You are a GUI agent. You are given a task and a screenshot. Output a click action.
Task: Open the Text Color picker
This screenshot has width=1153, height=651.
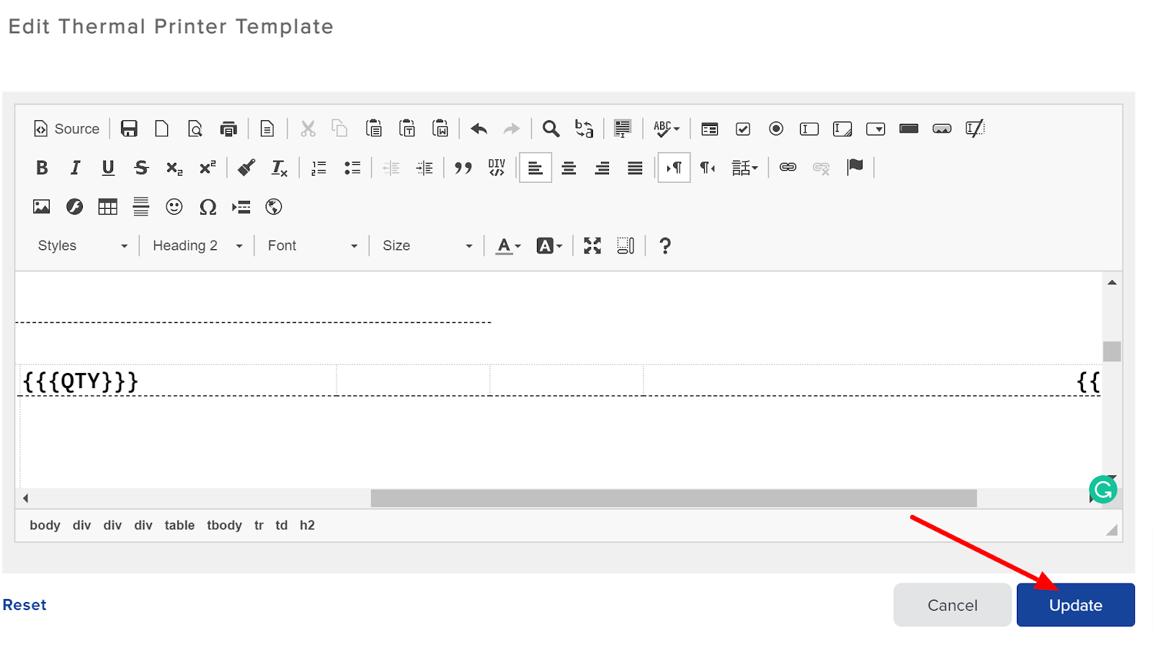tap(507, 246)
